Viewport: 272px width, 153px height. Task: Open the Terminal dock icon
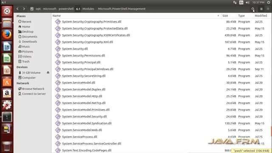coord(7,117)
